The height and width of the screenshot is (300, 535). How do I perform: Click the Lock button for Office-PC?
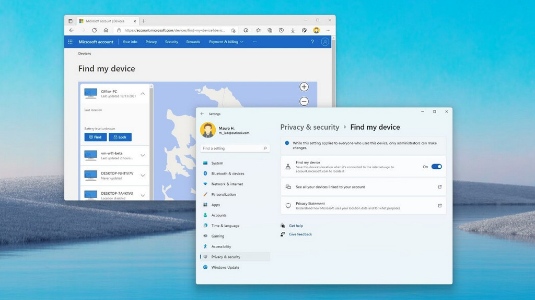pyautogui.click(x=120, y=137)
